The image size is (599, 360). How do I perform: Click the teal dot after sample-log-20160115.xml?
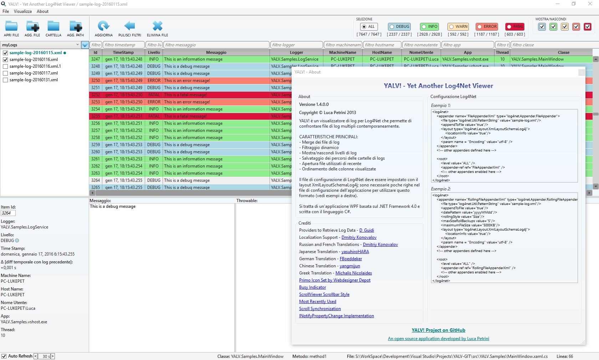tap(65, 53)
